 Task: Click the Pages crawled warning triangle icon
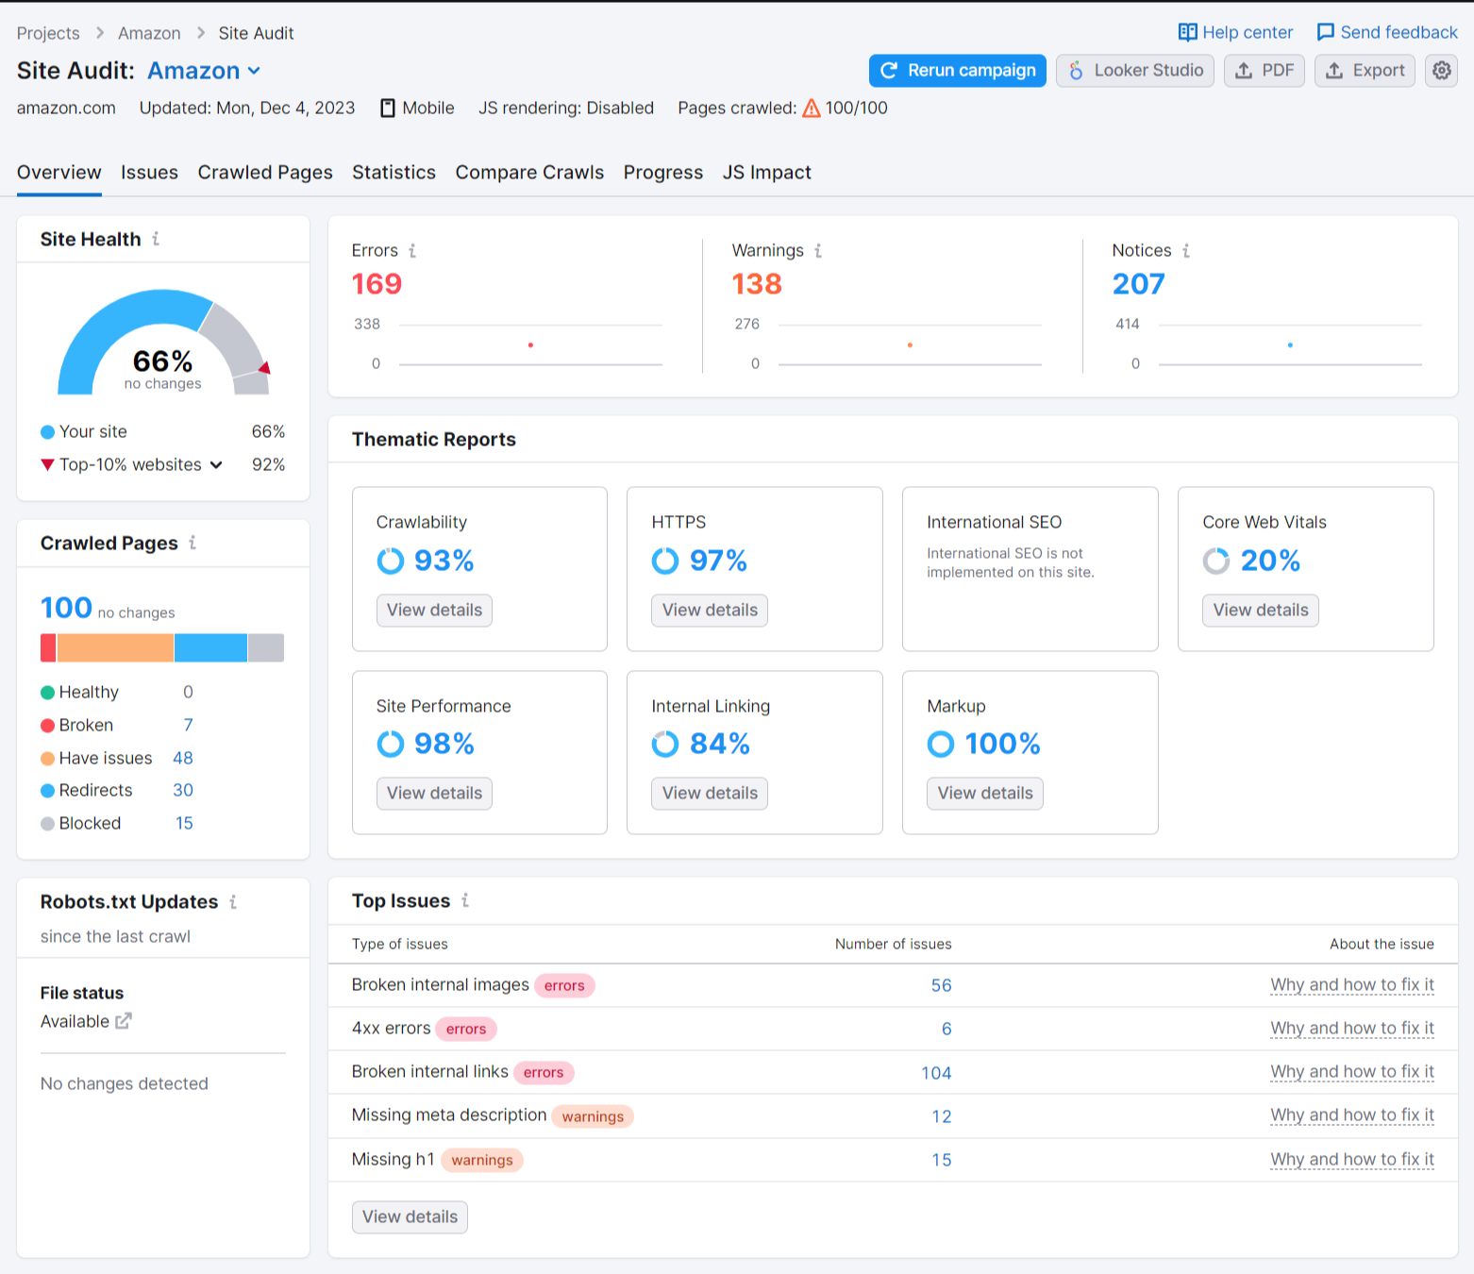click(812, 109)
